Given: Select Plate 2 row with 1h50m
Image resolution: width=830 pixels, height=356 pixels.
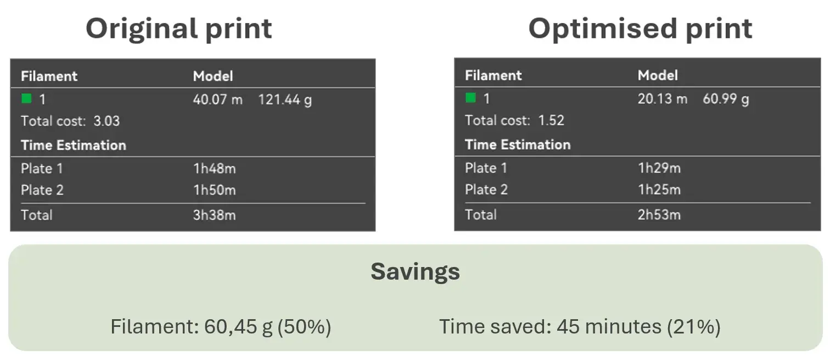Looking at the screenshot, I should 193,190.
